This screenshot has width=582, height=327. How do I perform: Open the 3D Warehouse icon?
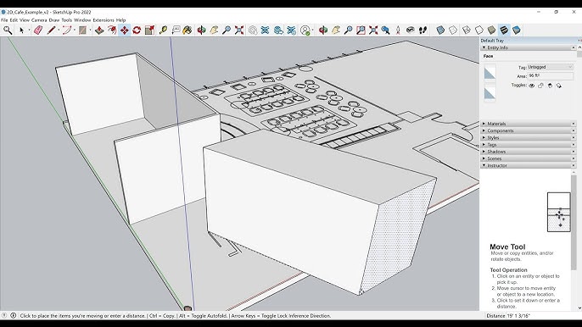pyautogui.click(x=265, y=30)
